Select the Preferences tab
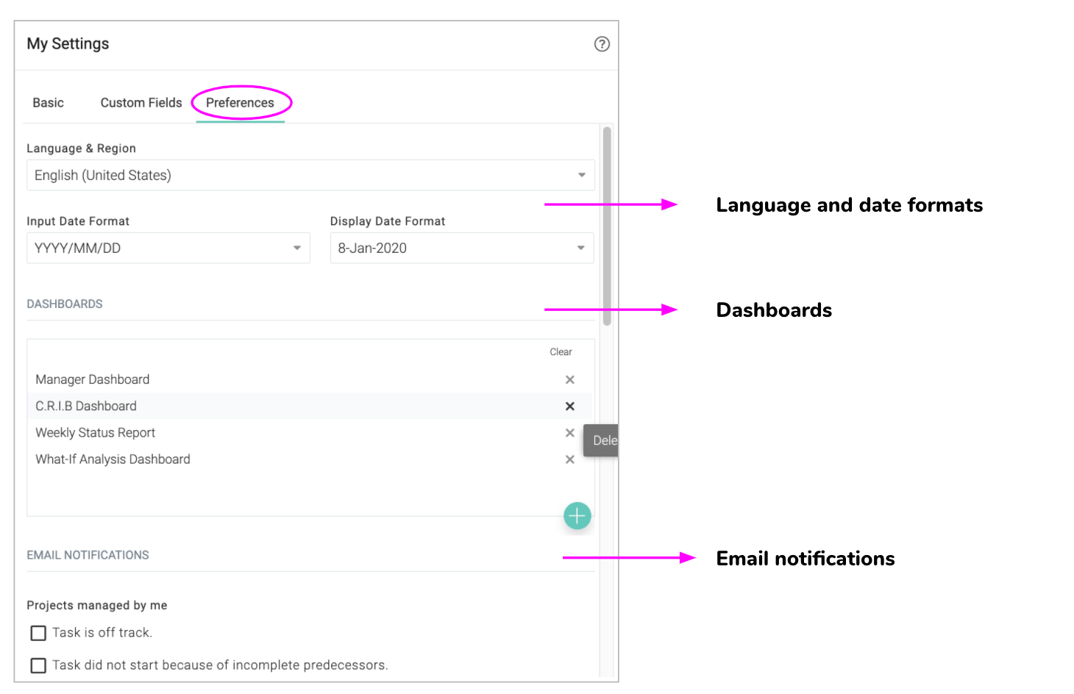Screen dimensions: 1074x694 click(x=240, y=103)
